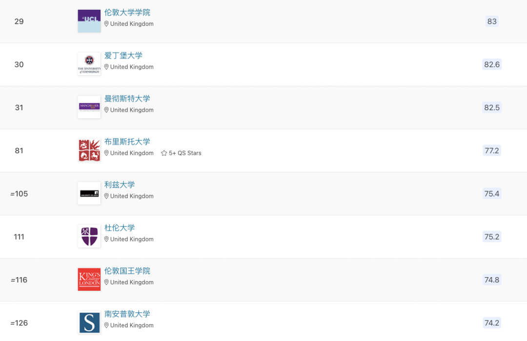527x341 pixels.
Task: Click 'United Kingdom' under 南安普敦大学
Action: [x=132, y=325]
